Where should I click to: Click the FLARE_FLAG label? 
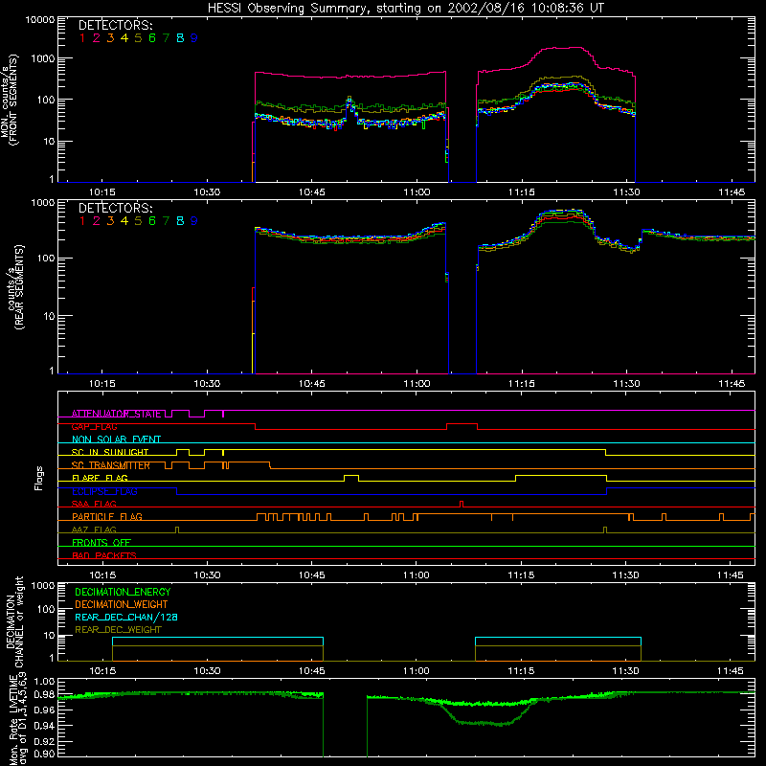100,478
